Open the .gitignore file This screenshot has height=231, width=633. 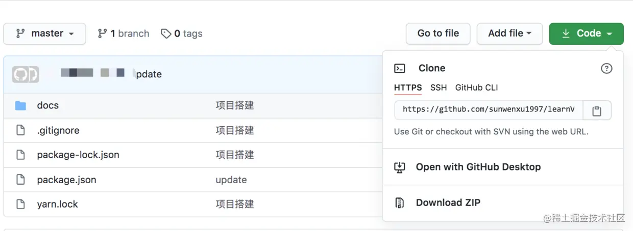pyautogui.click(x=58, y=130)
